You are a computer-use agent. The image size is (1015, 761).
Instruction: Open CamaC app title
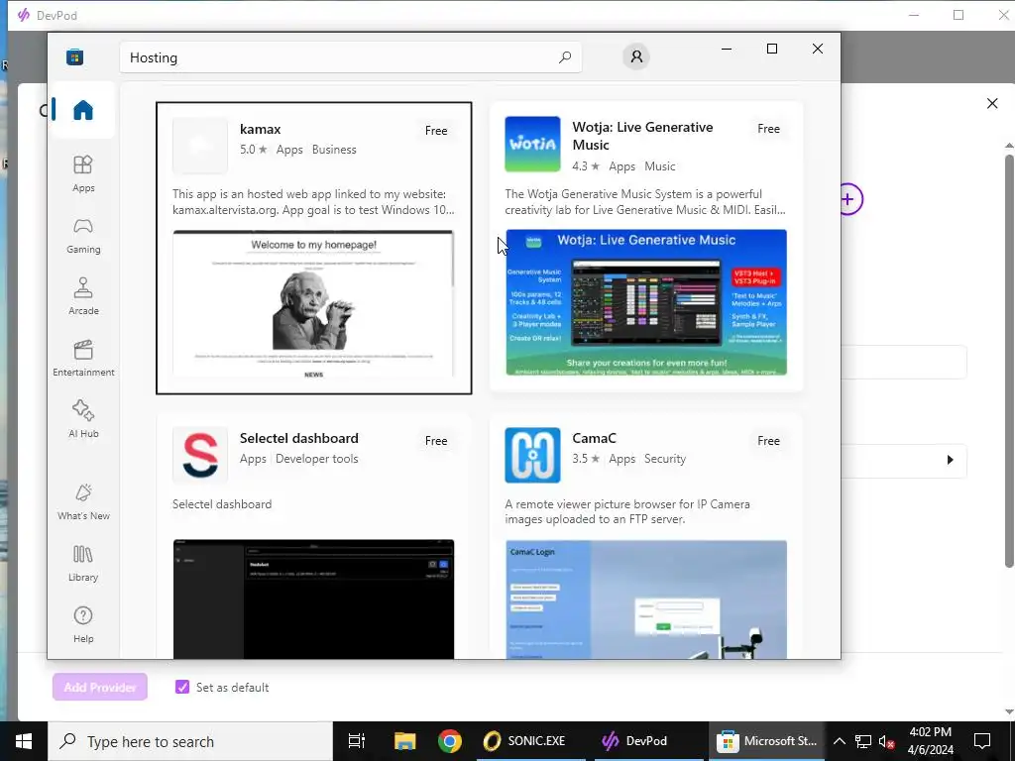[x=595, y=438]
